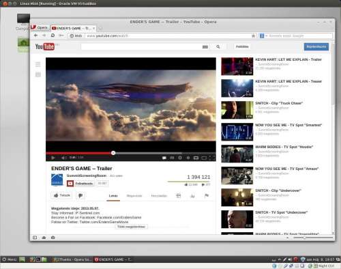Open the Opera Turbo status bar icon
The image size is (341, 269).
53,238
